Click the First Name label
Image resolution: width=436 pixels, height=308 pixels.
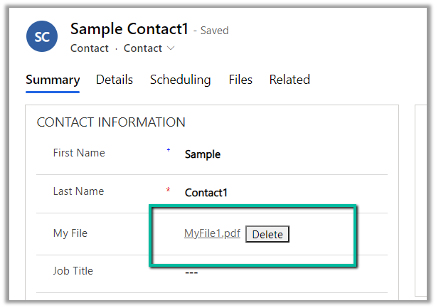[x=79, y=153]
